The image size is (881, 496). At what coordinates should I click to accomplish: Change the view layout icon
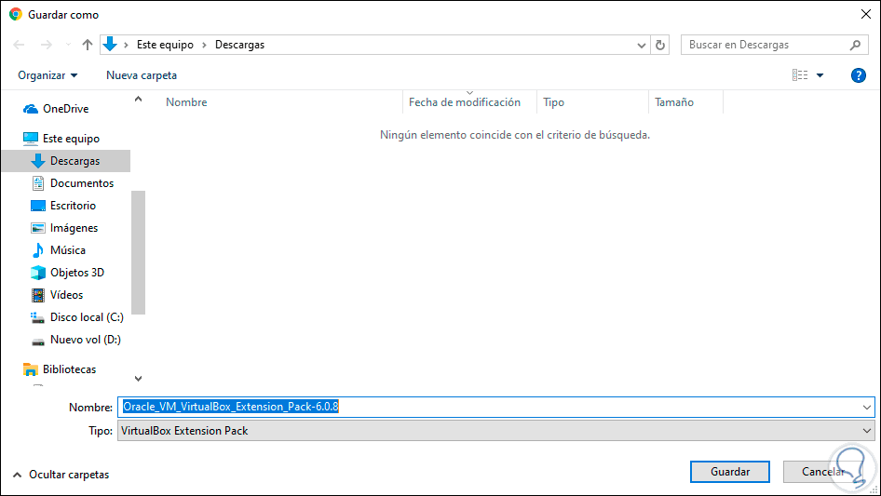[x=800, y=75]
